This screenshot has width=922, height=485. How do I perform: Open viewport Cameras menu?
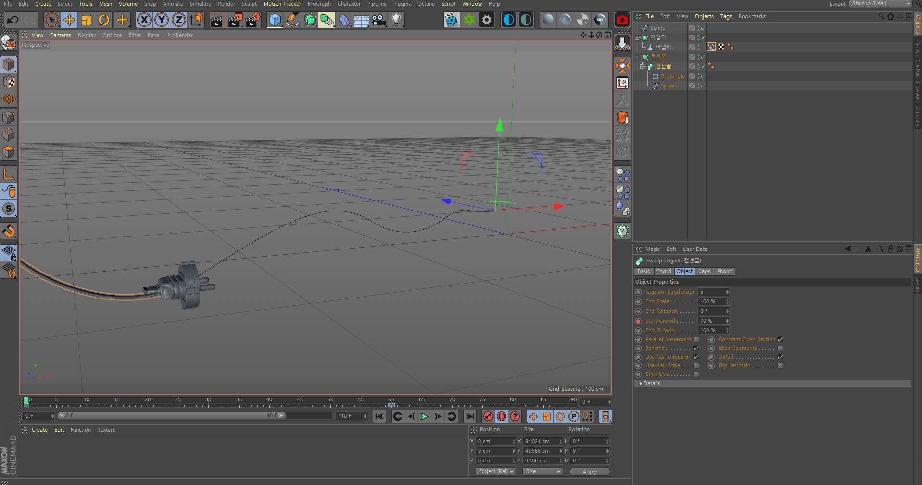point(61,35)
